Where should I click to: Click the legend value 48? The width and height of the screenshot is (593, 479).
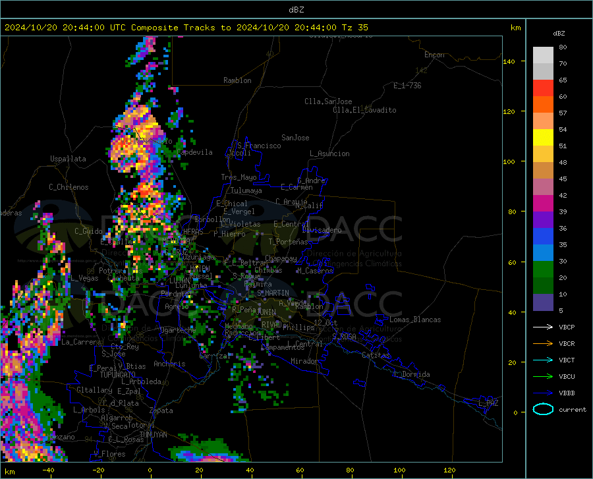(563, 163)
